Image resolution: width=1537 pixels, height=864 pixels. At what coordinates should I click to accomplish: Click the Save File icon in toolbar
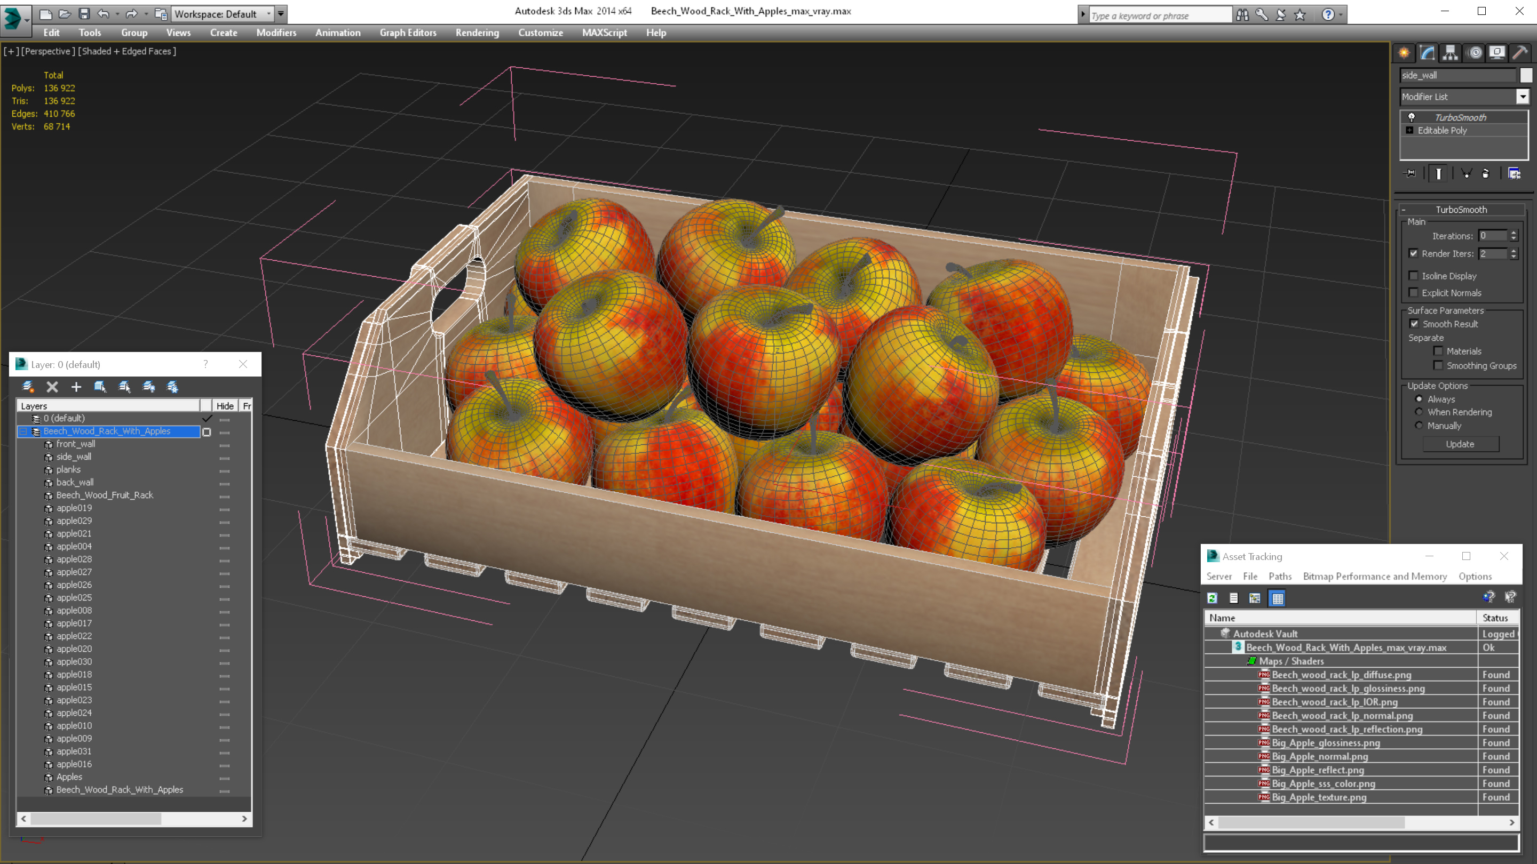coord(84,14)
